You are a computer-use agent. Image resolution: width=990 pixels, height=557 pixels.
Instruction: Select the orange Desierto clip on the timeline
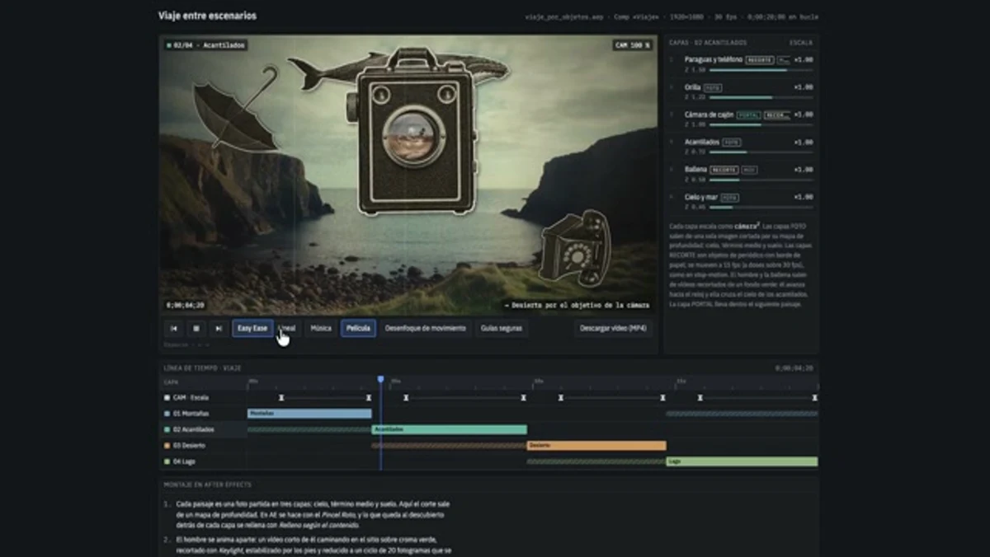click(x=596, y=446)
